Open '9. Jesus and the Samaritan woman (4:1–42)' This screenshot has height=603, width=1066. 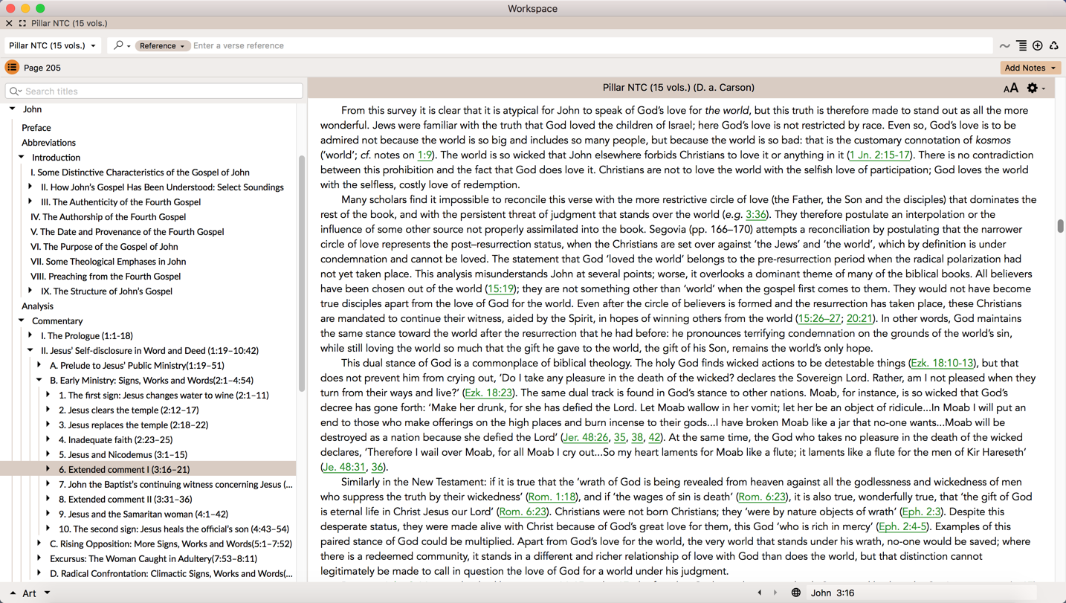pyautogui.click(x=143, y=515)
